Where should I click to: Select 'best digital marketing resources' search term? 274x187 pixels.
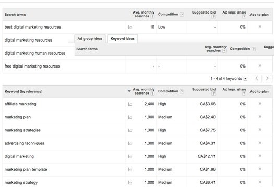coord(33,27)
